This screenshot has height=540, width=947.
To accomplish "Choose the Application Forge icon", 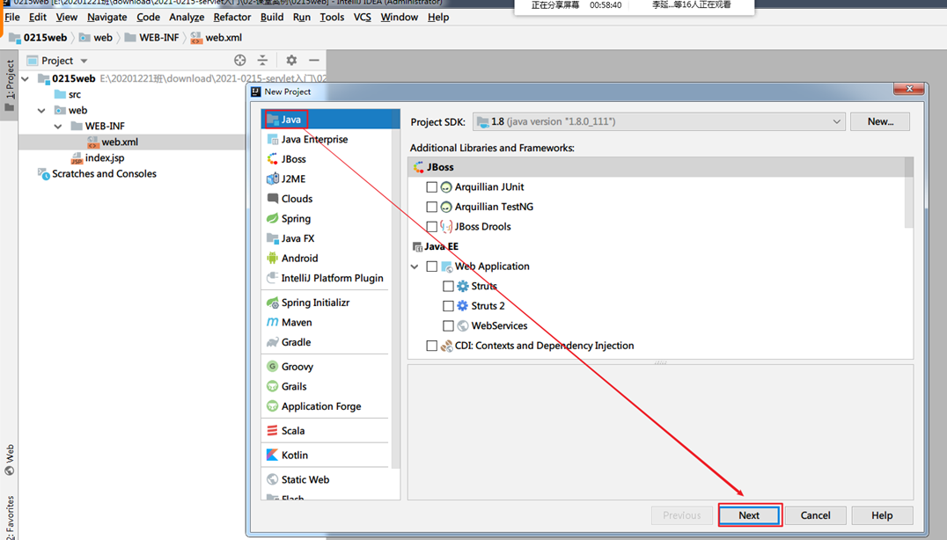I will point(273,406).
